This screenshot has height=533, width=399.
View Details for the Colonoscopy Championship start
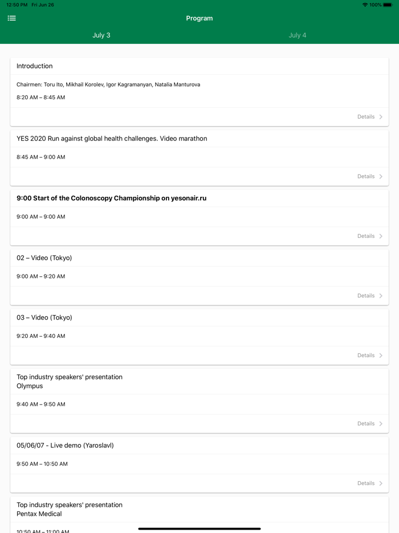pos(366,236)
